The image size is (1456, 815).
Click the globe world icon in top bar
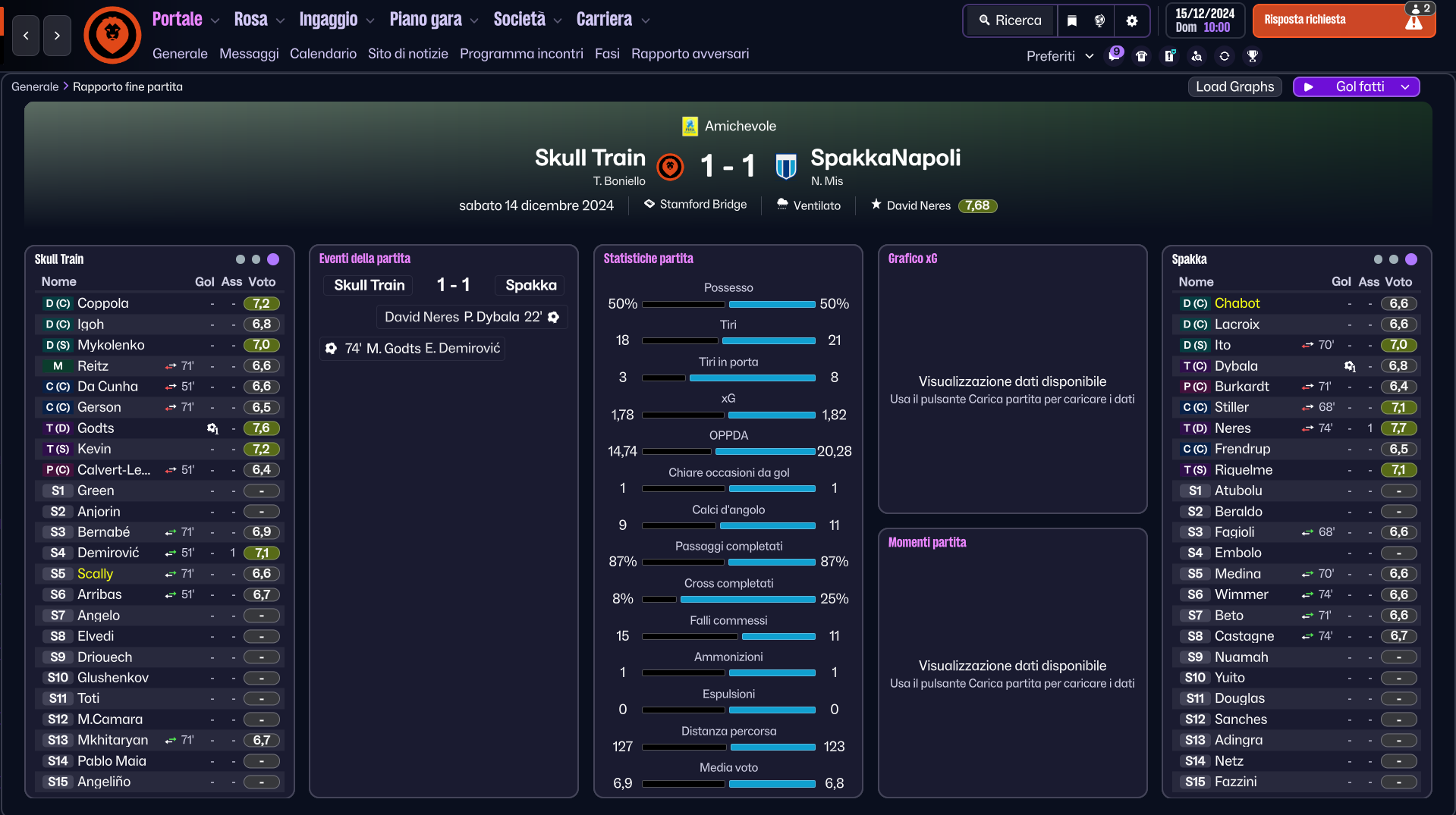1099,20
